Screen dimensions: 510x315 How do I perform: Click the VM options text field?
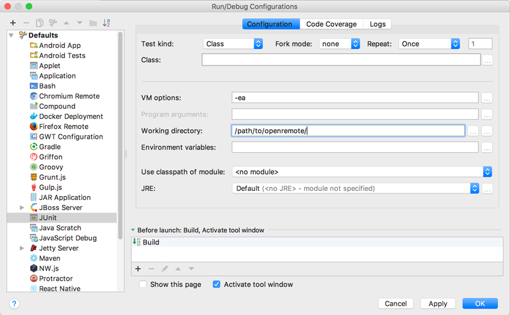tap(354, 98)
